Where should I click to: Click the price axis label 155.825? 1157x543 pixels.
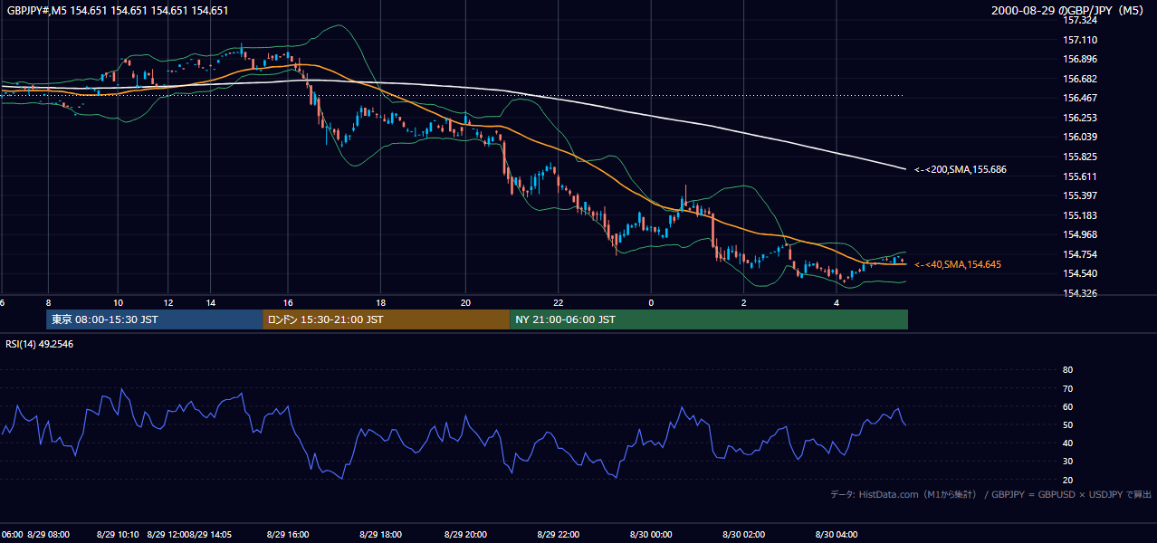(1080, 157)
